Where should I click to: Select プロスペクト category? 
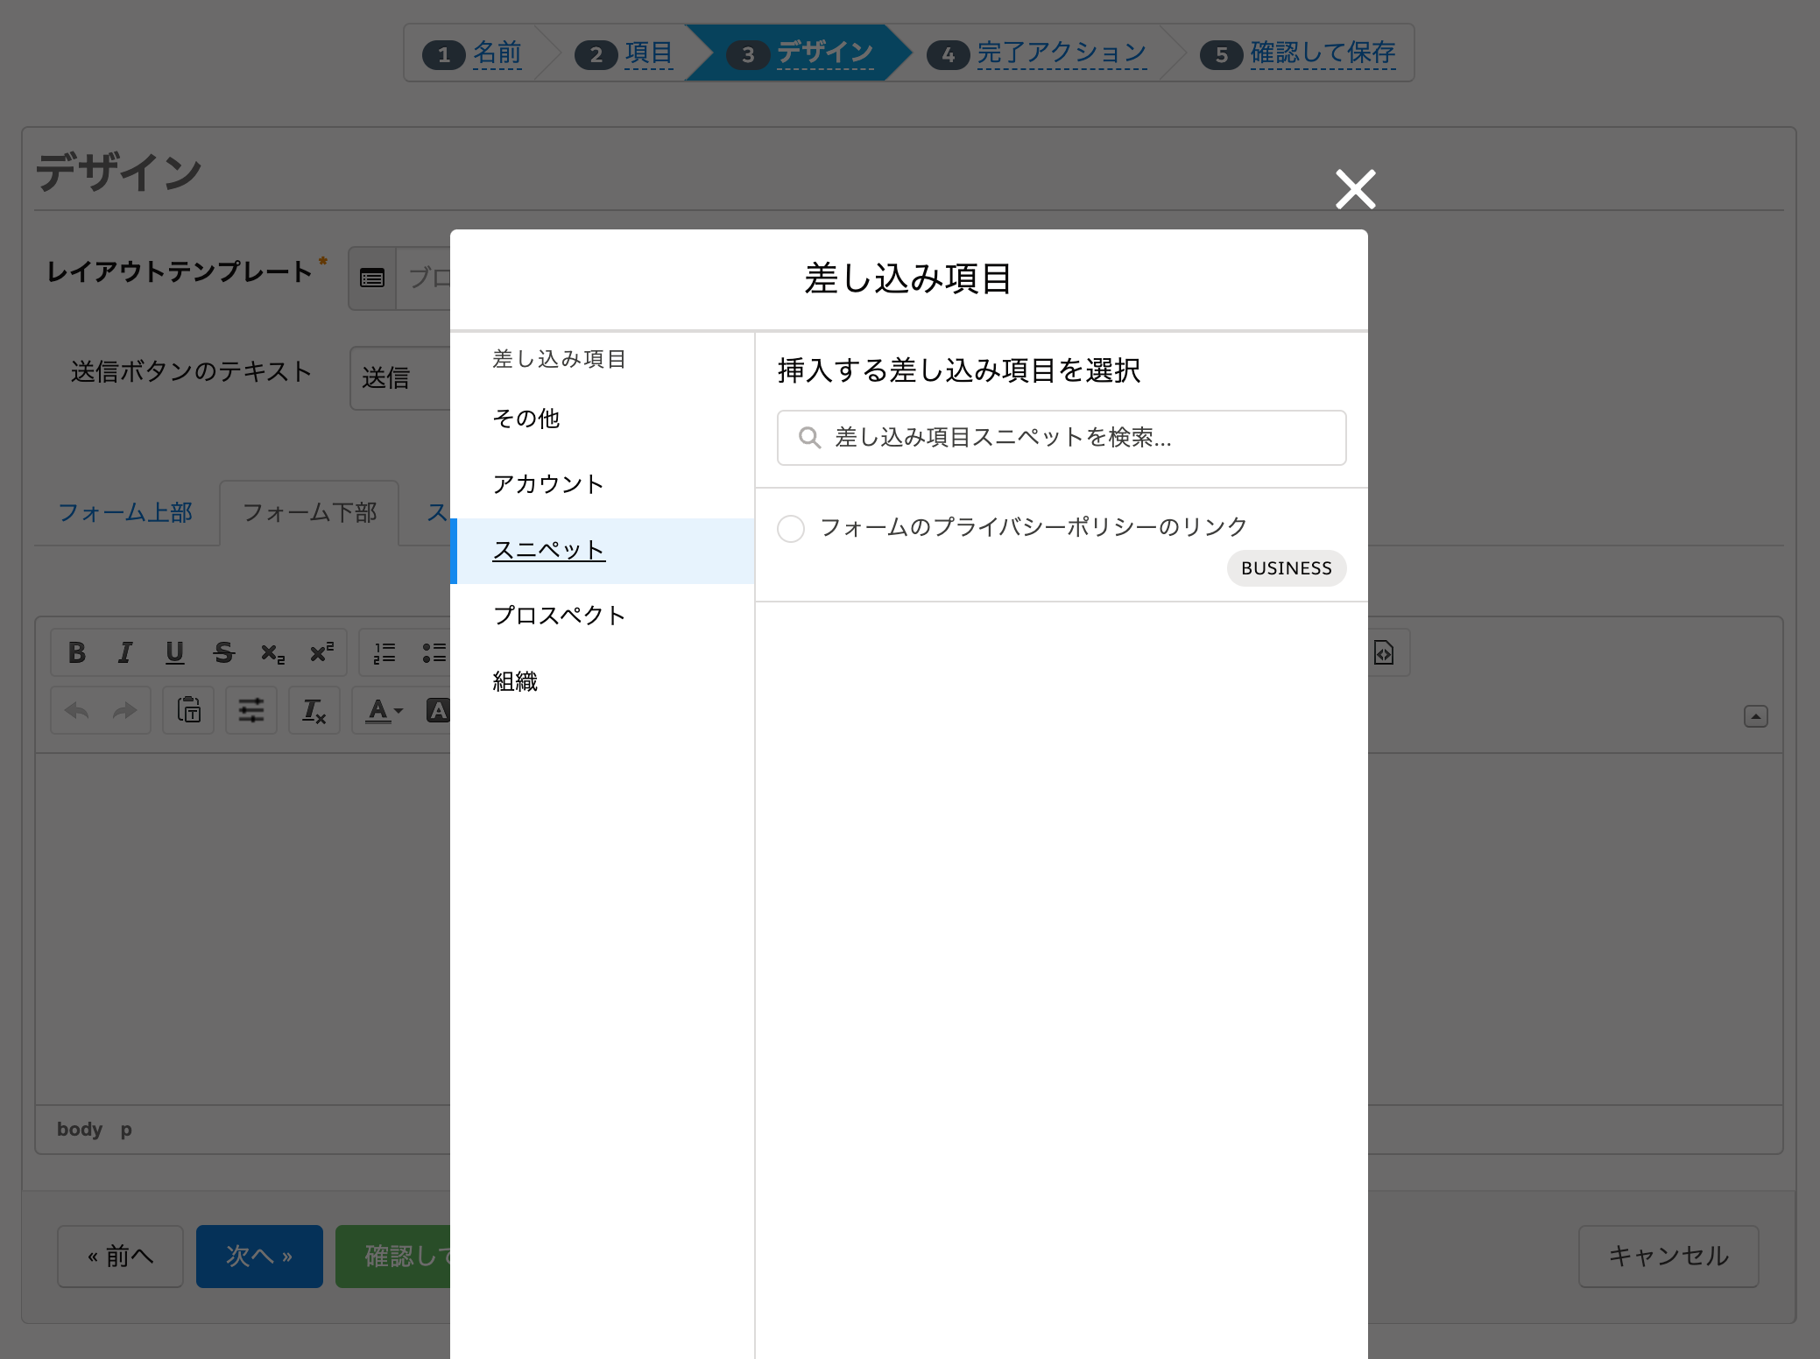[602, 616]
